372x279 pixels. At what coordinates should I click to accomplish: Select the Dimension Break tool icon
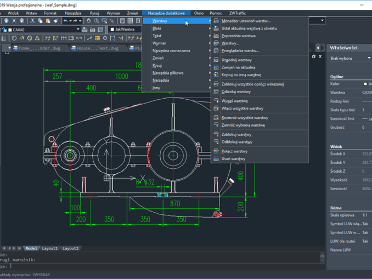click(x=79, y=38)
